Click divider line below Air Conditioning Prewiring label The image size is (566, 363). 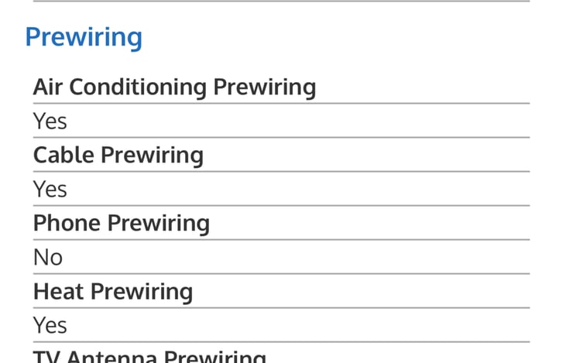tap(283, 103)
